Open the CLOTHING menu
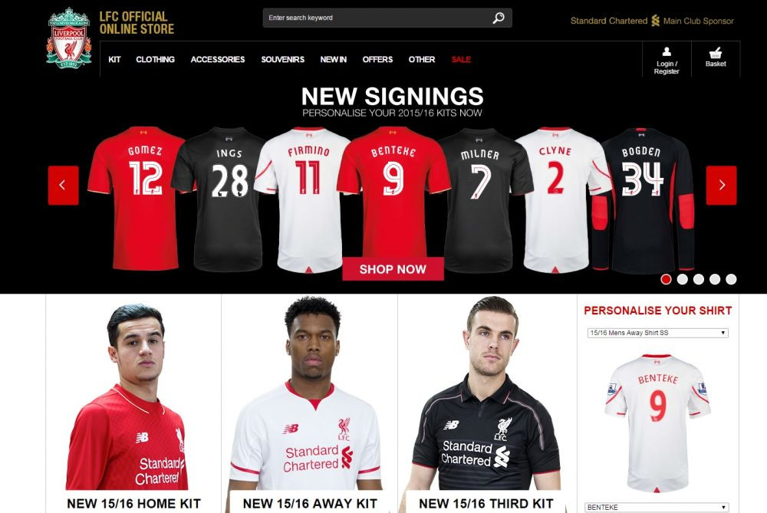This screenshot has height=513, width=767. point(155,59)
